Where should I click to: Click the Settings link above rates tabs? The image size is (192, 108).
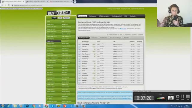click(140, 35)
